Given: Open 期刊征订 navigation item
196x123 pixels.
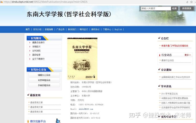Looking at the screenshot, I should tap(84, 29).
